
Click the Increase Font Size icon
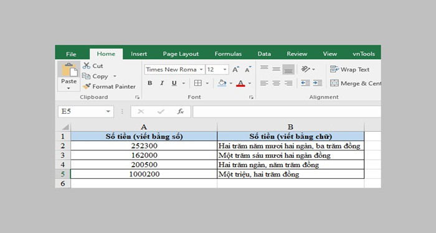[x=236, y=70]
